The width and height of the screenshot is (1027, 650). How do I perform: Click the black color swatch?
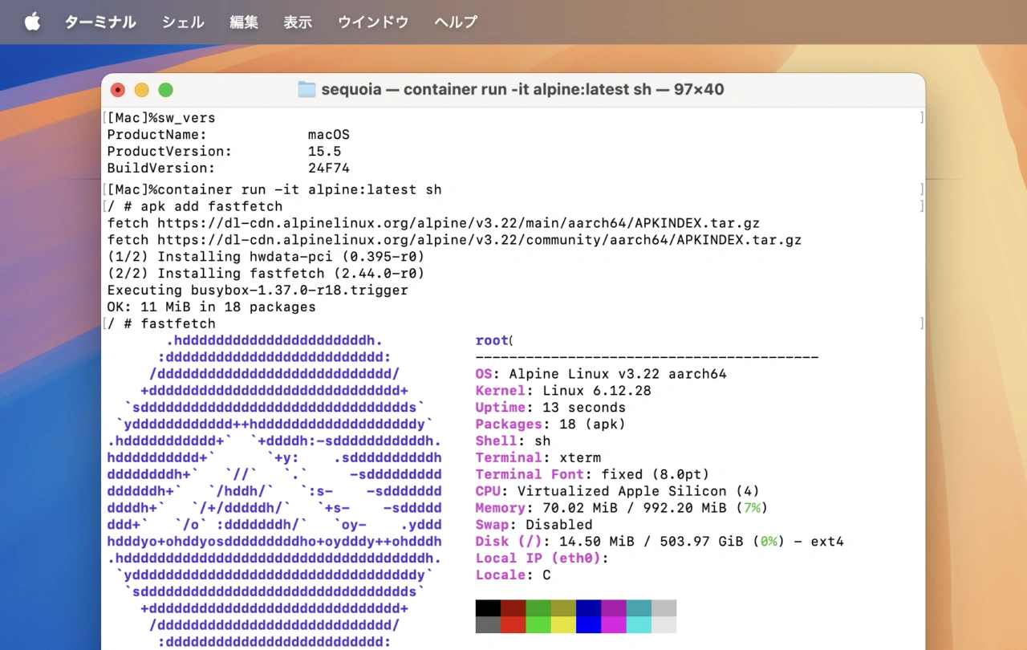click(x=488, y=607)
